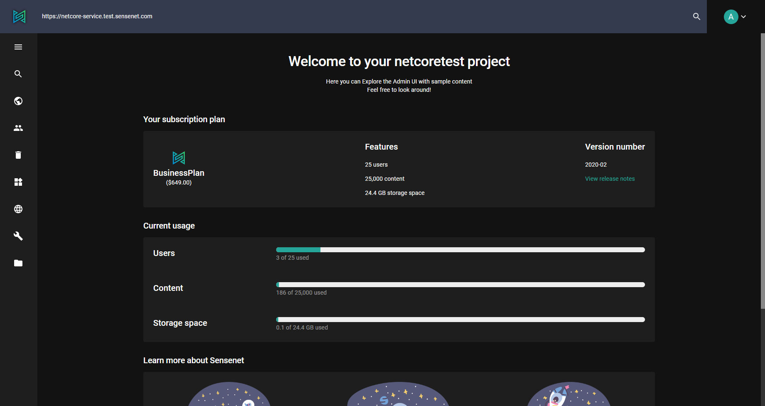The height and width of the screenshot is (406, 765).
Task: Open the hamburger menu in sidebar
Action: pos(18,47)
